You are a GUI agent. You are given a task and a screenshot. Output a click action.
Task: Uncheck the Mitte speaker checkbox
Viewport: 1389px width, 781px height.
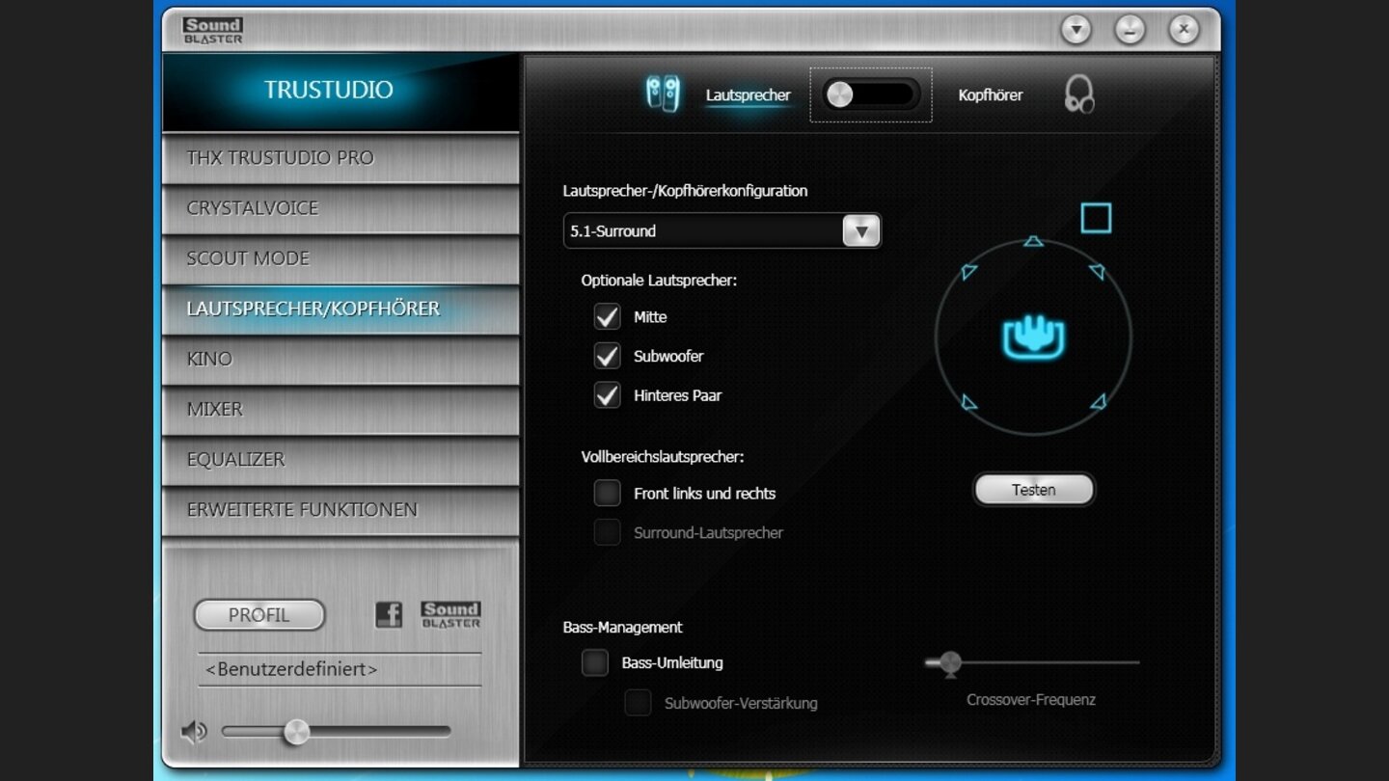click(x=607, y=316)
